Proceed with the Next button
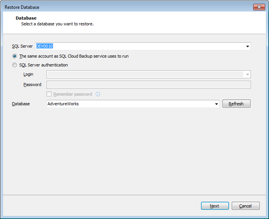This screenshot has width=269, height=219. pyautogui.click(x=215, y=206)
